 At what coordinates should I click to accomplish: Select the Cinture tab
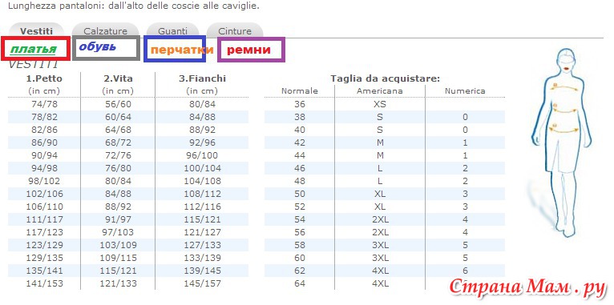pyautogui.click(x=235, y=30)
